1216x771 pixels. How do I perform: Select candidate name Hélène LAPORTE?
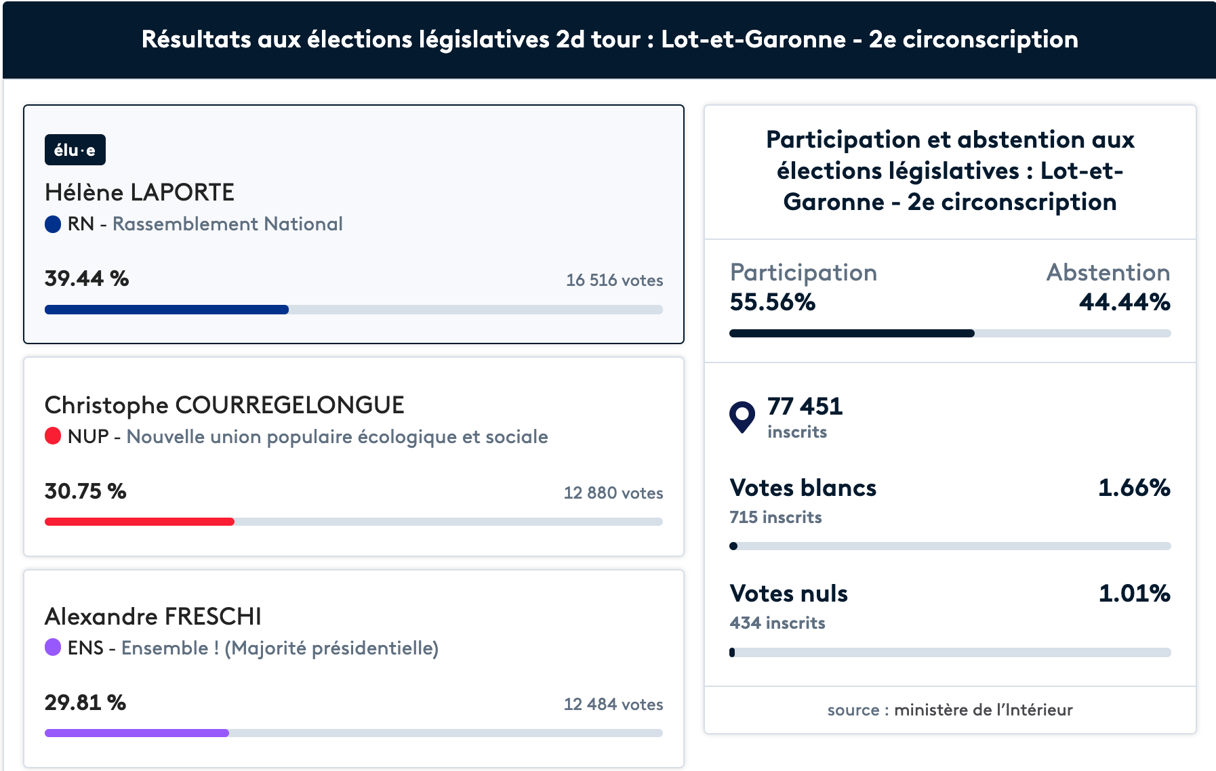click(140, 192)
